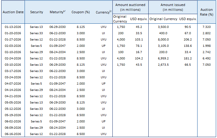Select the 103.1 USD equivalent cell
The image size is (217, 138).
[x=138, y=39]
